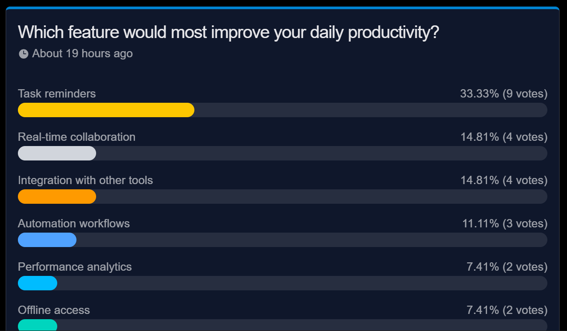Select the blue Automation workflows bar

coord(47,240)
